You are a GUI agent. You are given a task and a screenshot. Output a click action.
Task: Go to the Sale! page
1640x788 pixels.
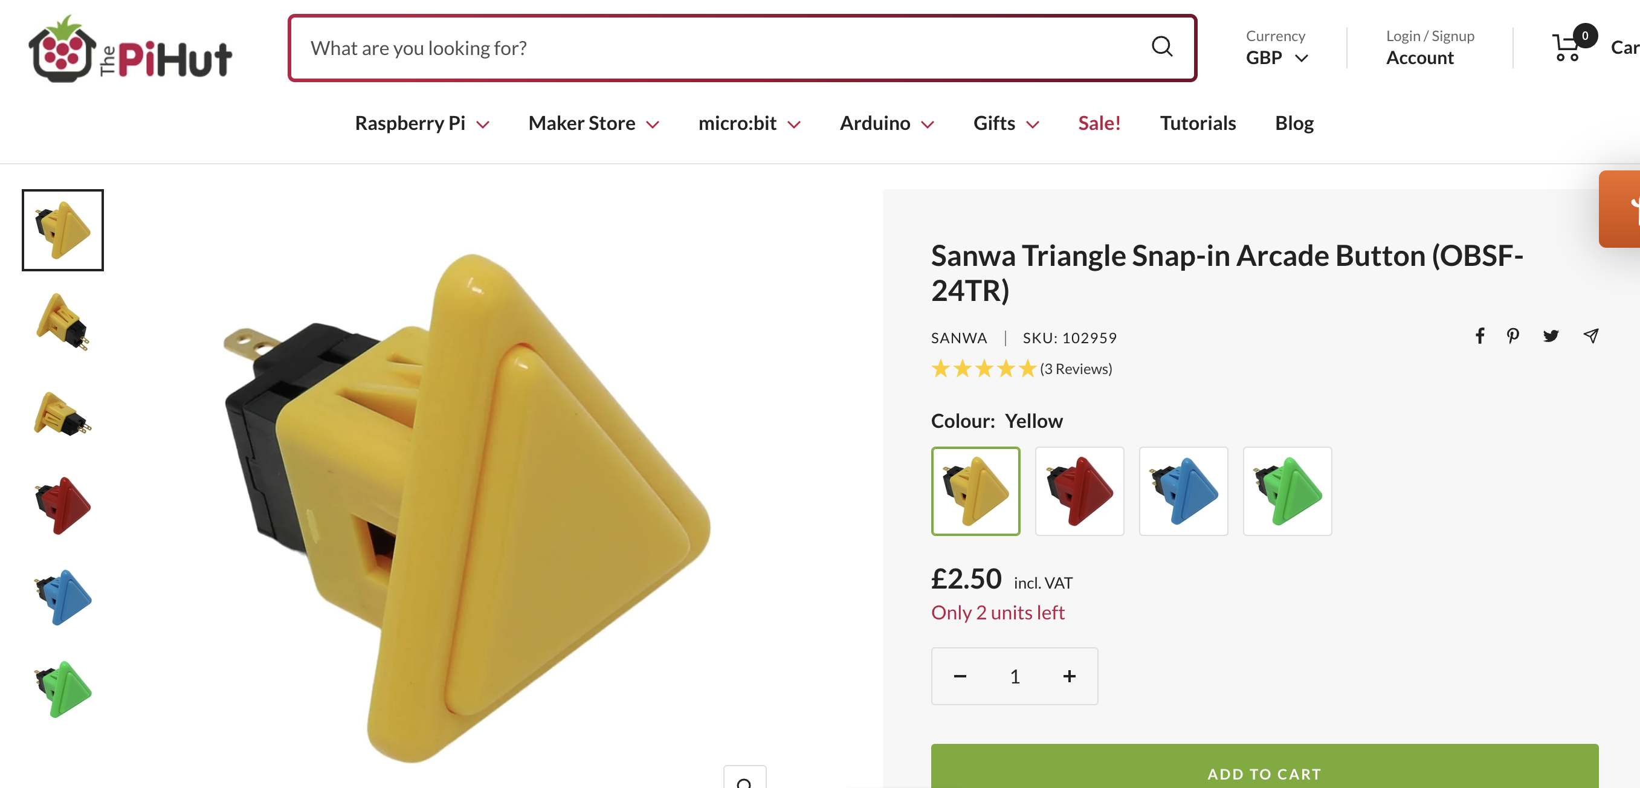click(1099, 123)
